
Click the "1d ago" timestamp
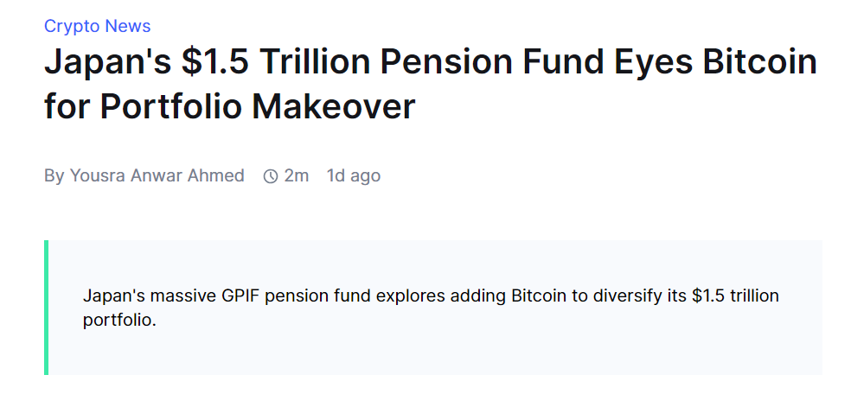353,175
